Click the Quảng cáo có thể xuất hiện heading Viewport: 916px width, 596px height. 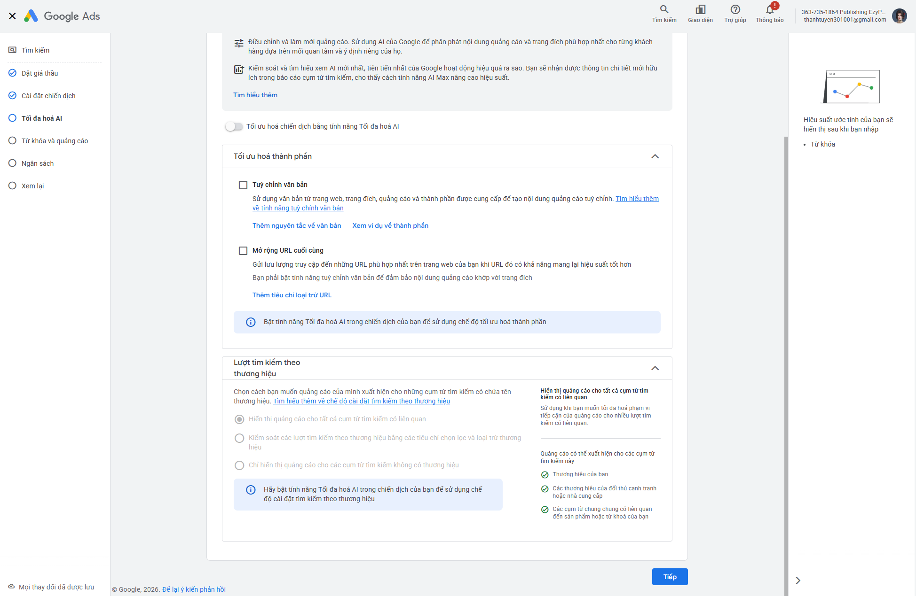click(597, 457)
